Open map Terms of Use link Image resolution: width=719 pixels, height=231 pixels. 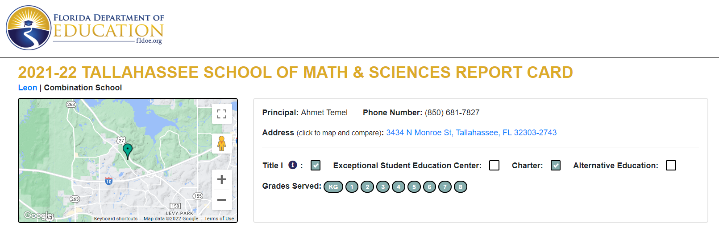pos(219,219)
